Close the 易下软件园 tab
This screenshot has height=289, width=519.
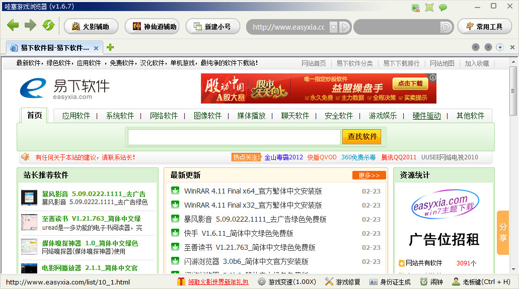pos(96,48)
